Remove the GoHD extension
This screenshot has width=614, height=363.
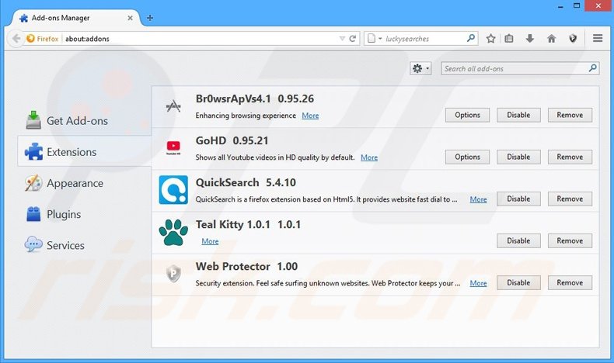(x=570, y=157)
